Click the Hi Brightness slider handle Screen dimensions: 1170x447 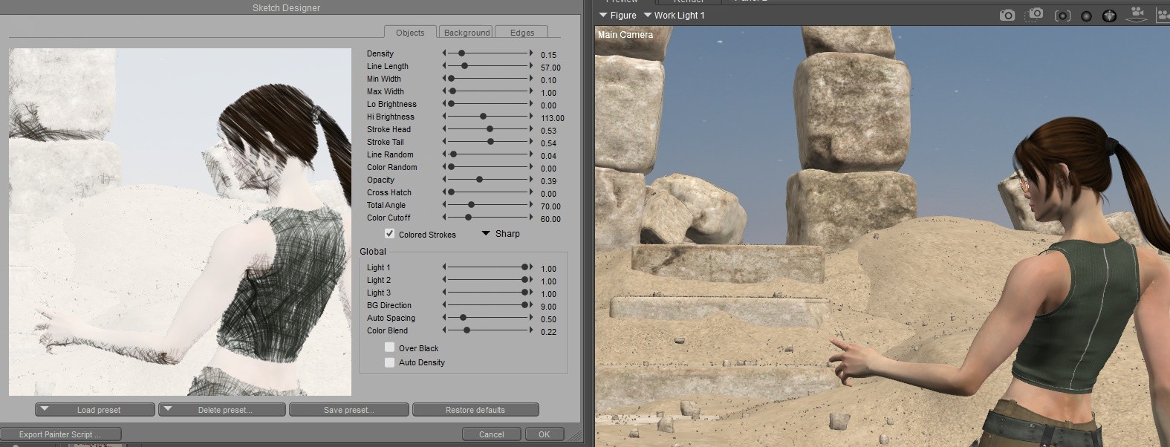[x=483, y=117]
